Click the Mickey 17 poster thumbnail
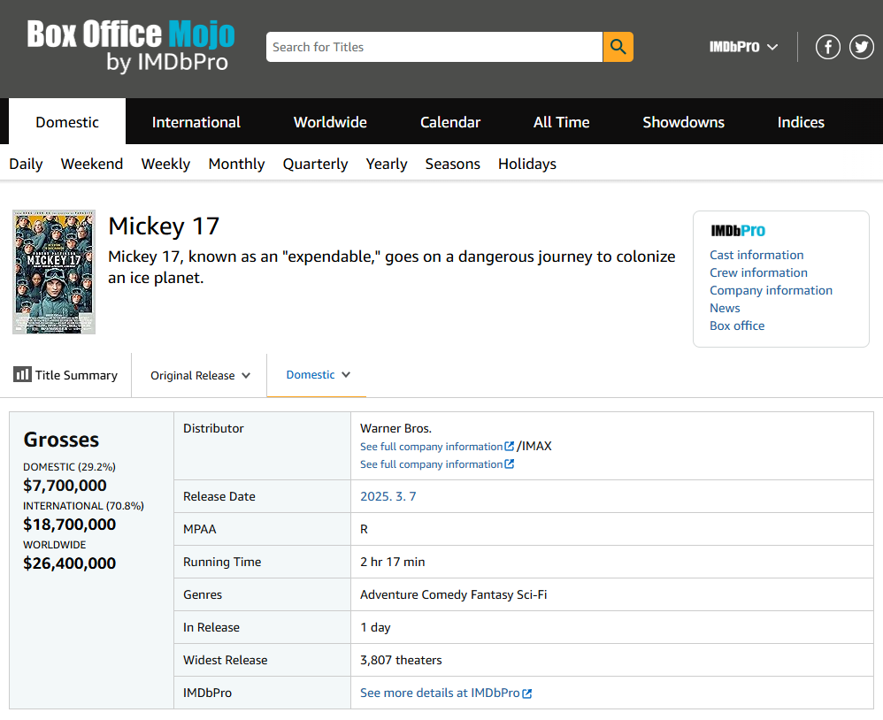This screenshot has height=720, width=883. click(x=54, y=272)
